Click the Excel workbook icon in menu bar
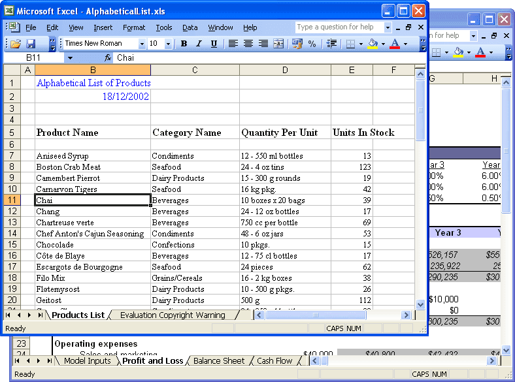Image resolution: width=515 pixels, height=382 pixels. [x=14, y=27]
